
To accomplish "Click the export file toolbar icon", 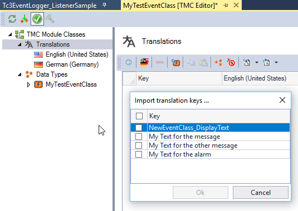I will [266, 62].
